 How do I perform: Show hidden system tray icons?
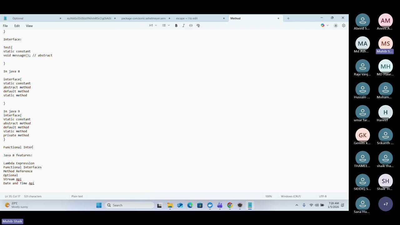coord(297,205)
